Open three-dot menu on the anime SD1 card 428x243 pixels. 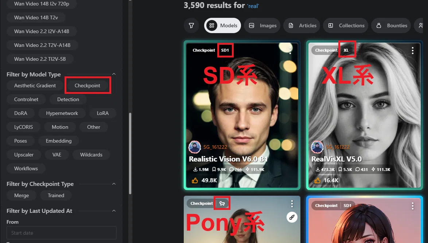tap(412, 206)
